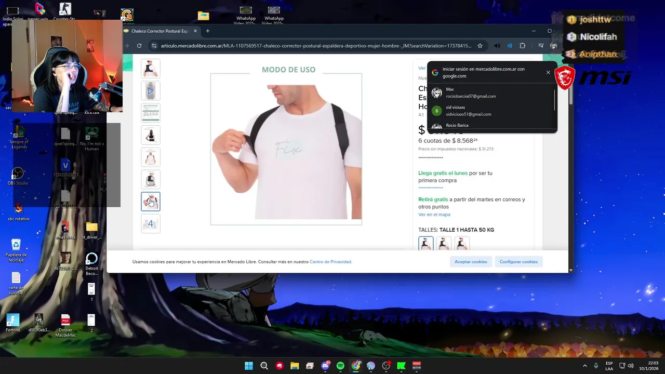Open Ver en el mapa link
Screen dimensions: 665x374
(434, 215)
